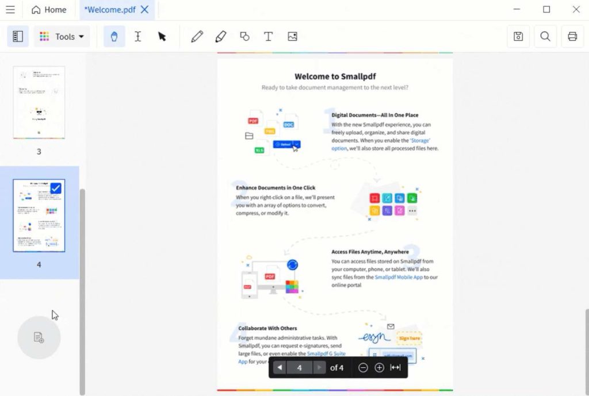589x396 pixels.
Task: Click the document vertical scrollbar
Action: (587, 351)
